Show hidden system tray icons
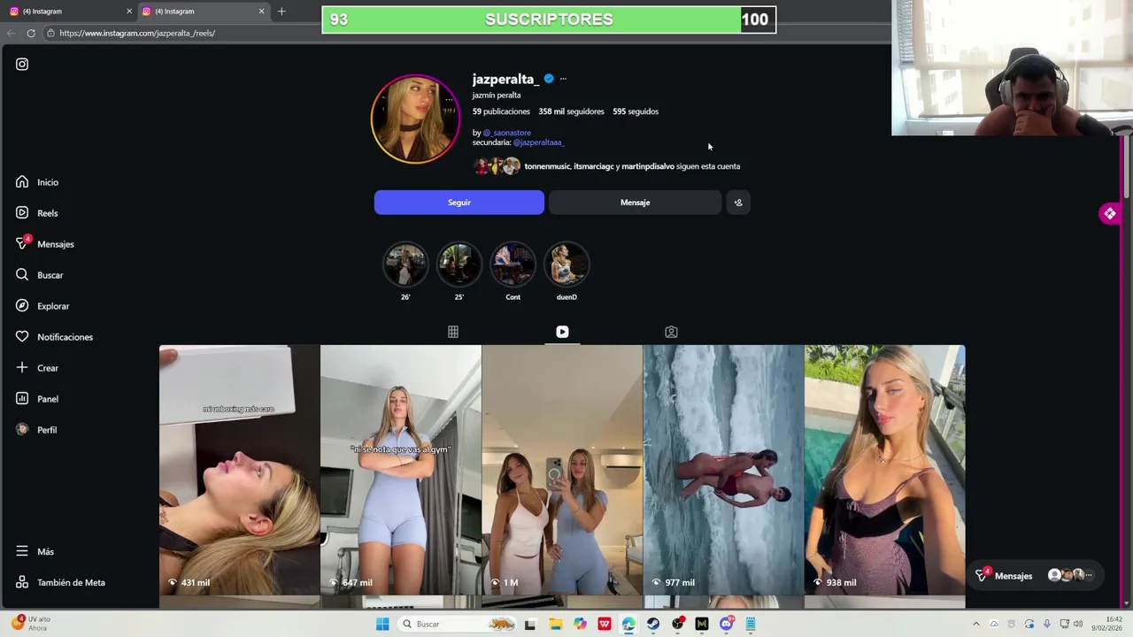Image resolution: width=1133 pixels, height=637 pixels. [x=976, y=624]
